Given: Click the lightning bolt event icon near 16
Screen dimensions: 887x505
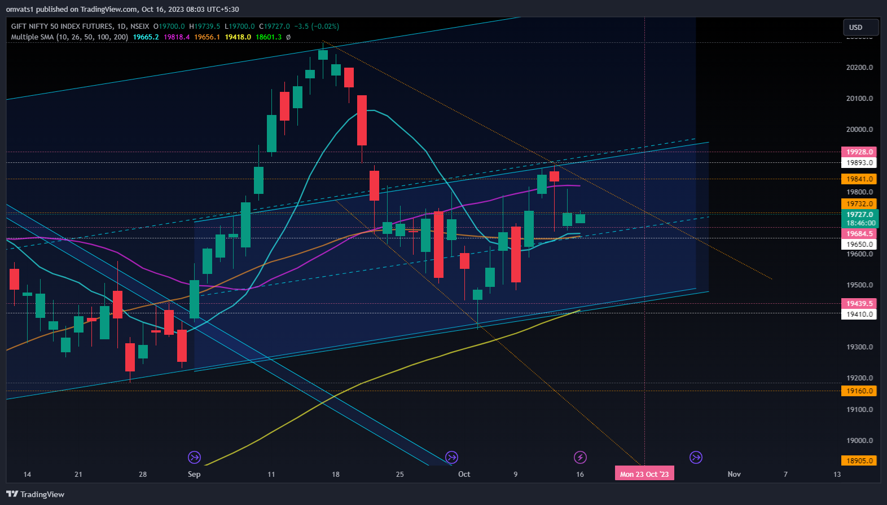Looking at the screenshot, I should tap(580, 457).
